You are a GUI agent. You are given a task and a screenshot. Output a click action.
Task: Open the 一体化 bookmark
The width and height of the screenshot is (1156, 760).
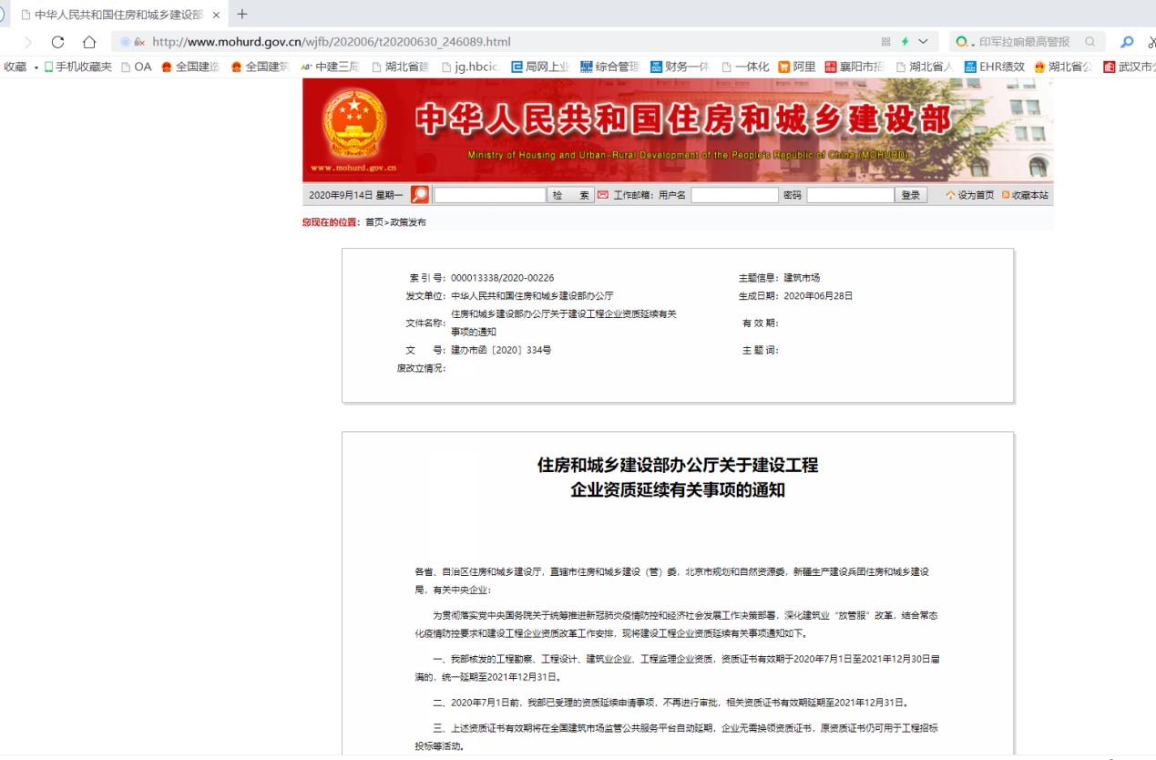pyautogui.click(x=745, y=67)
